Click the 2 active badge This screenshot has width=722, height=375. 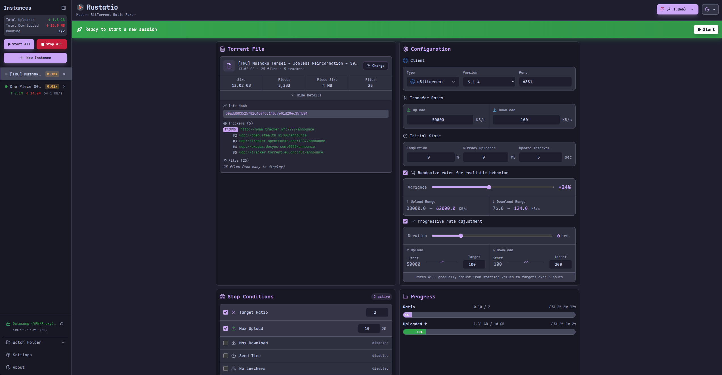click(x=382, y=297)
